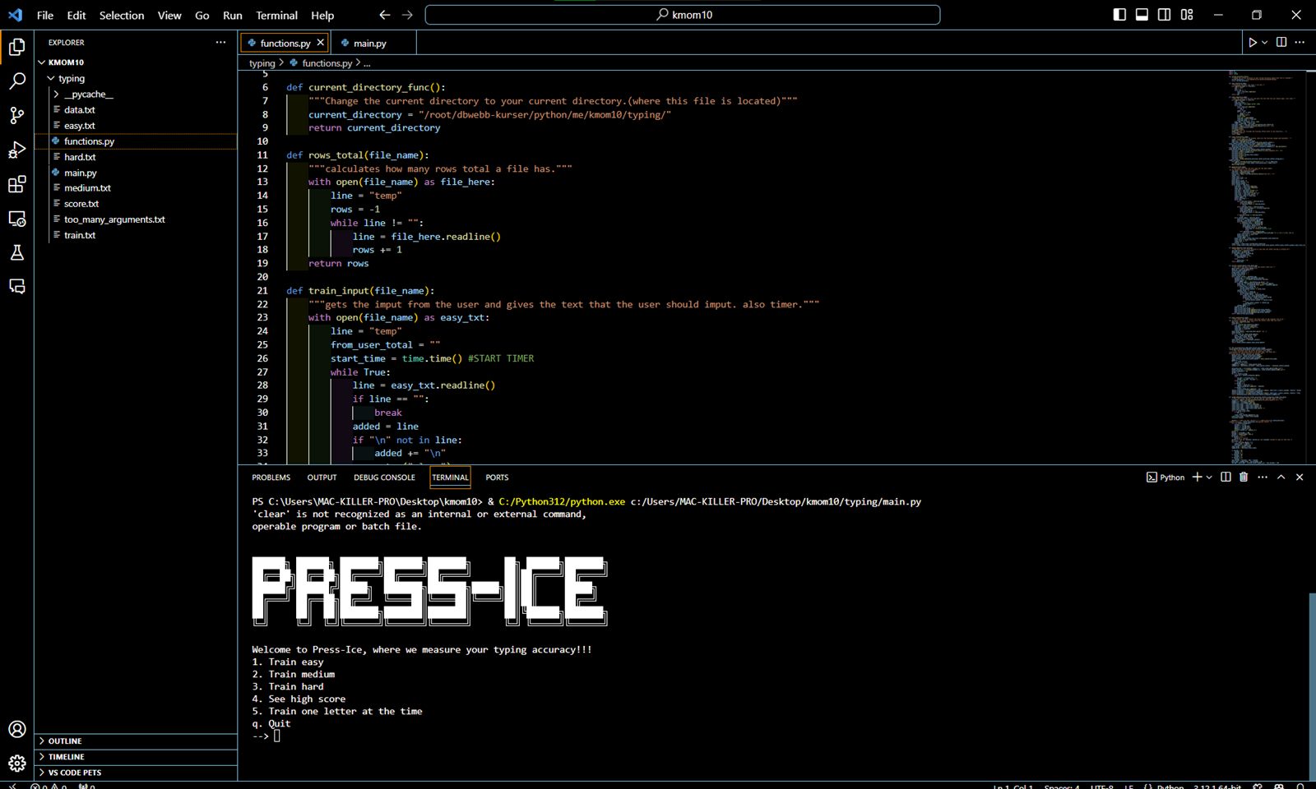The height and width of the screenshot is (789, 1316).
Task: Toggle the bottom panel visibility
Action: click(x=1142, y=15)
